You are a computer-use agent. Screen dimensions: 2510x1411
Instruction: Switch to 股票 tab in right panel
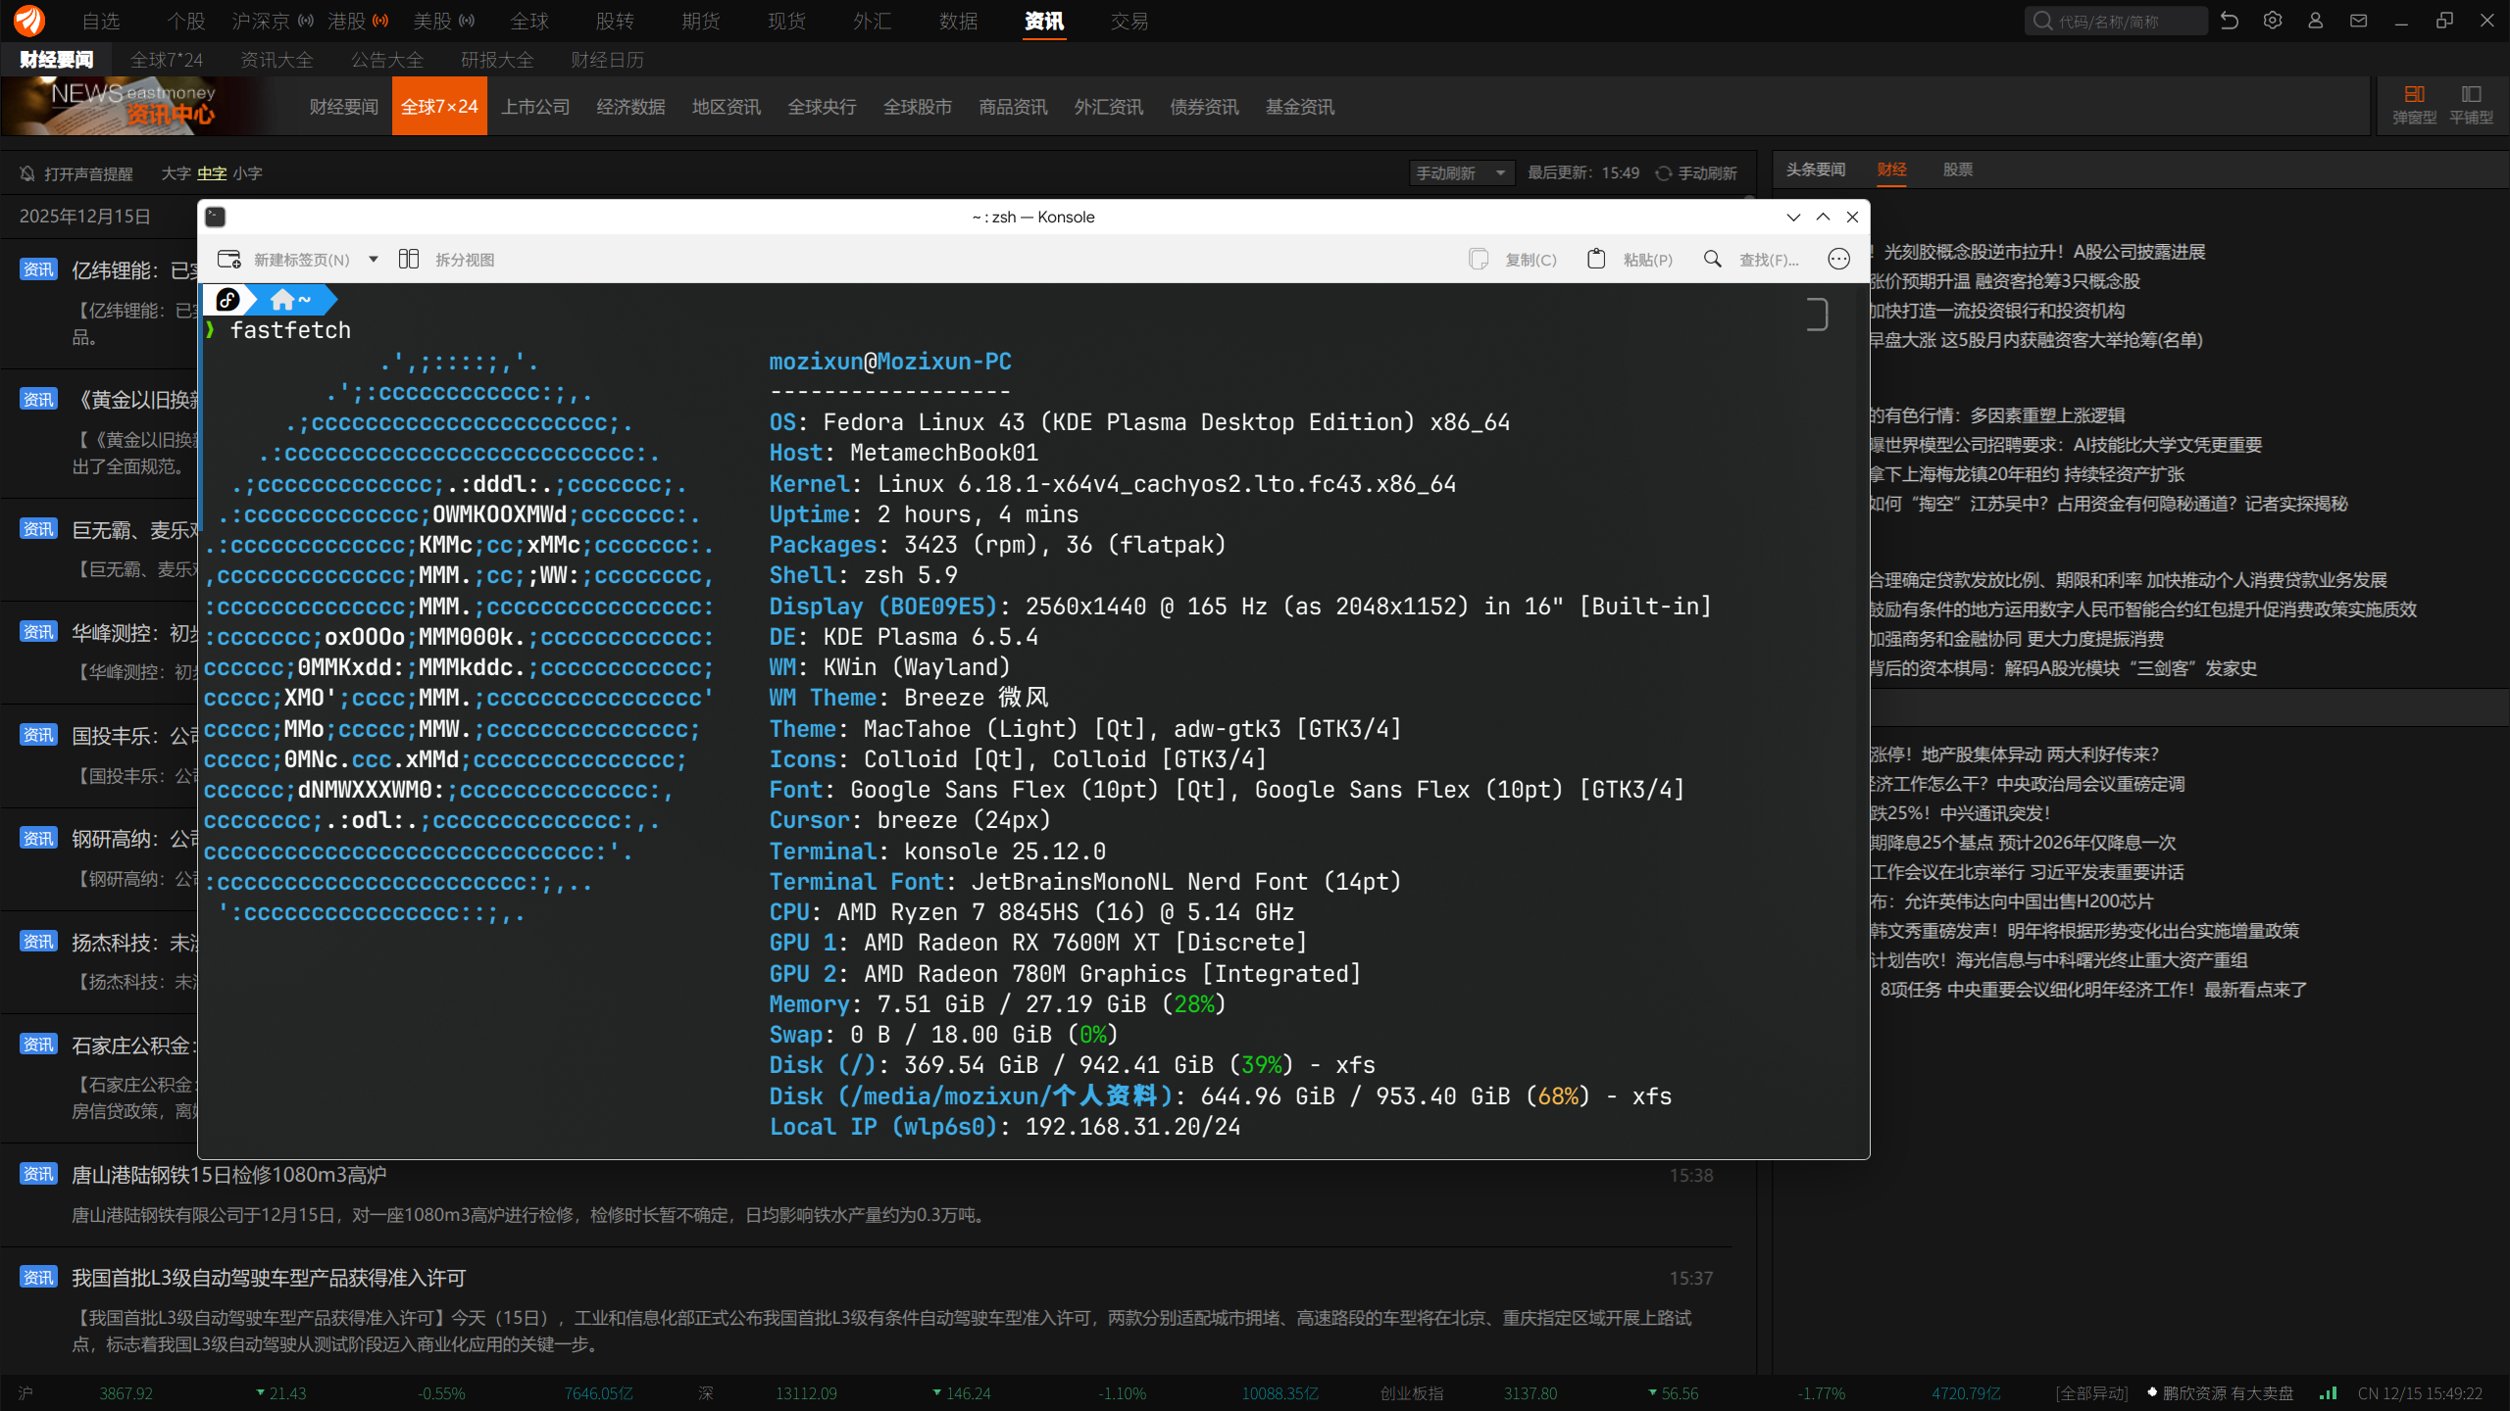[1958, 170]
